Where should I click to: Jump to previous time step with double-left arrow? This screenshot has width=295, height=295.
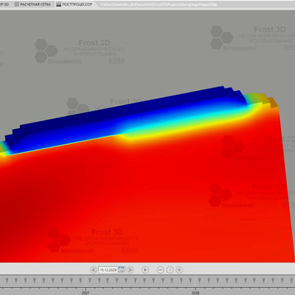point(93,270)
